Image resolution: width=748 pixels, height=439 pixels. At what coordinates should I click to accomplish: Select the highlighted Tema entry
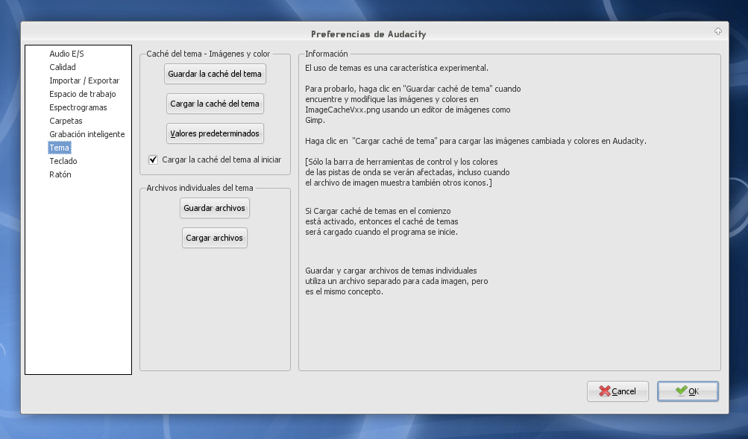(60, 148)
